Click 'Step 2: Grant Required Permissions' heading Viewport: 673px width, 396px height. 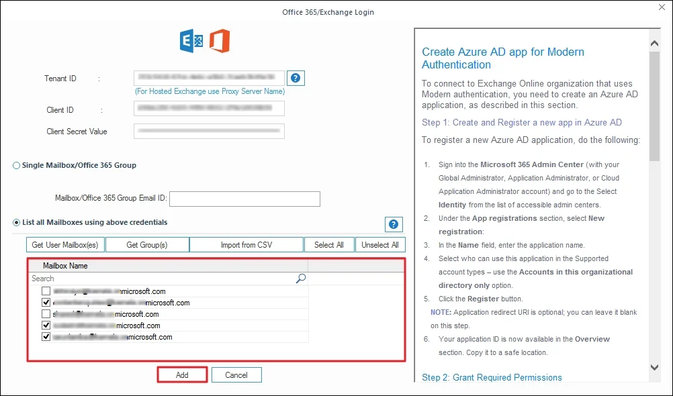pos(492,378)
